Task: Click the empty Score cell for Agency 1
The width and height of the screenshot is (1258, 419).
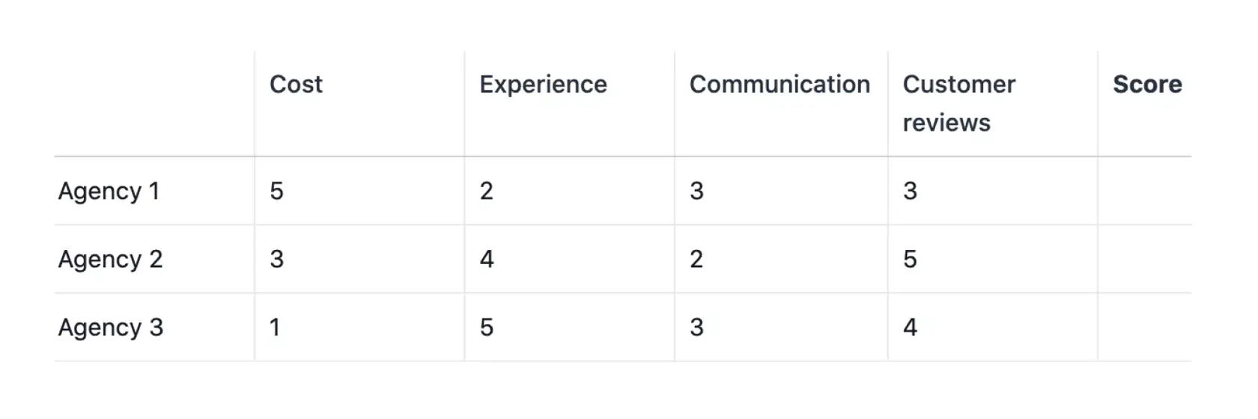Action: click(1144, 192)
